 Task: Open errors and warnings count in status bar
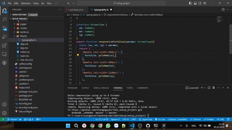coord(29,119)
